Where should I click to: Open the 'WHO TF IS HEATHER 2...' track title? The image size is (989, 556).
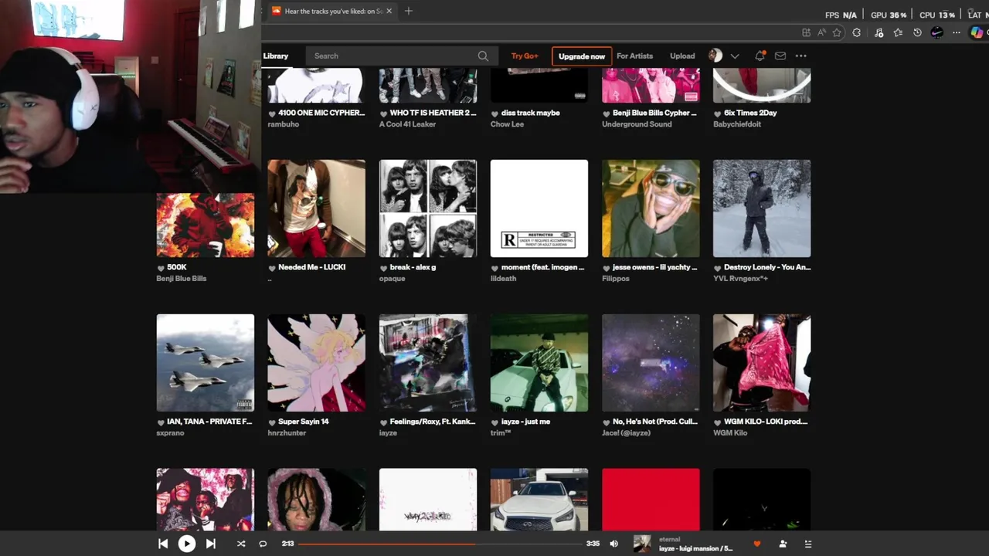point(433,113)
